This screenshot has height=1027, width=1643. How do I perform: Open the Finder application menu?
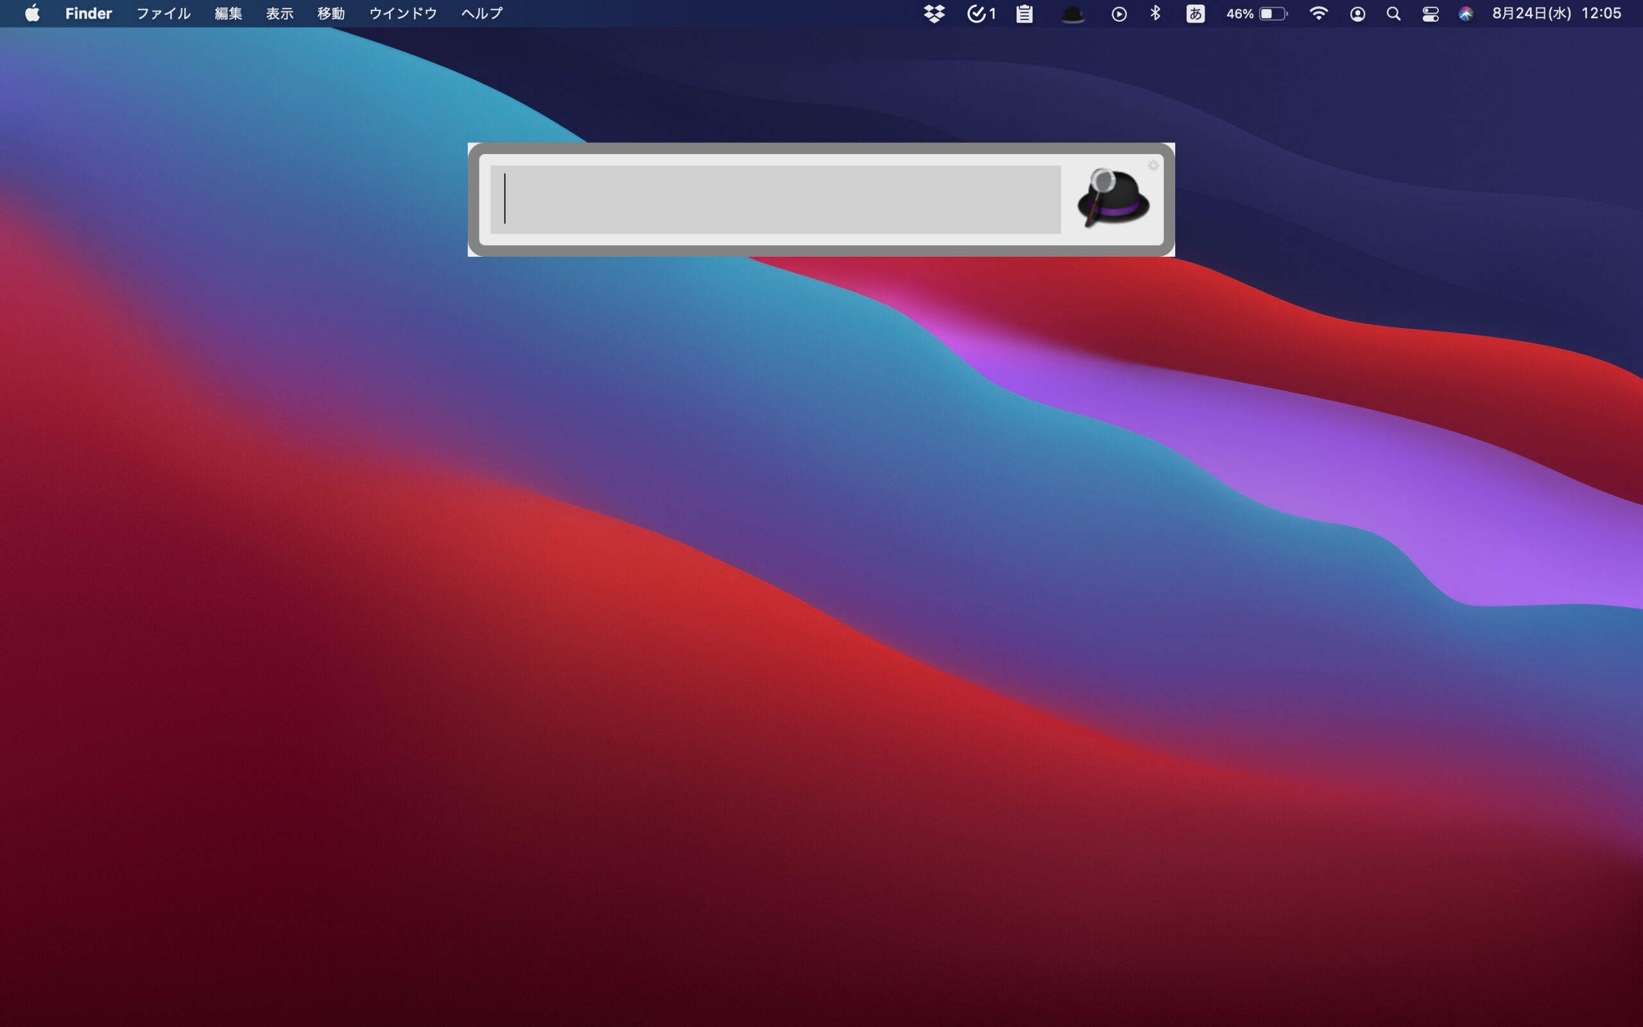click(x=89, y=13)
